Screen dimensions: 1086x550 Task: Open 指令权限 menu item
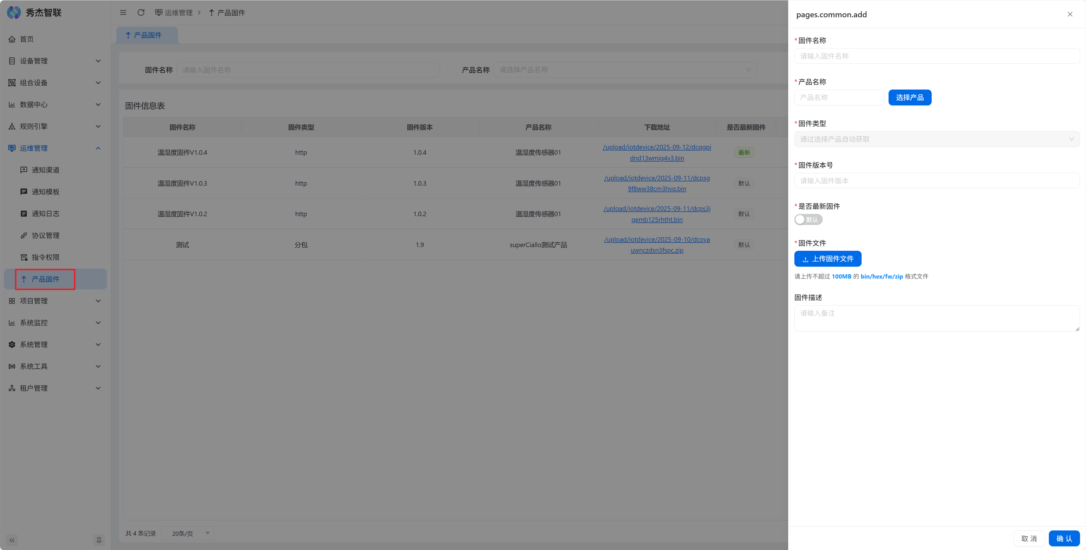click(x=45, y=257)
